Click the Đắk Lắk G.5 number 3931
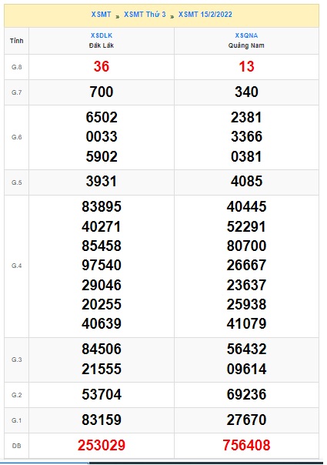 pyautogui.click(x=102, y=181)
